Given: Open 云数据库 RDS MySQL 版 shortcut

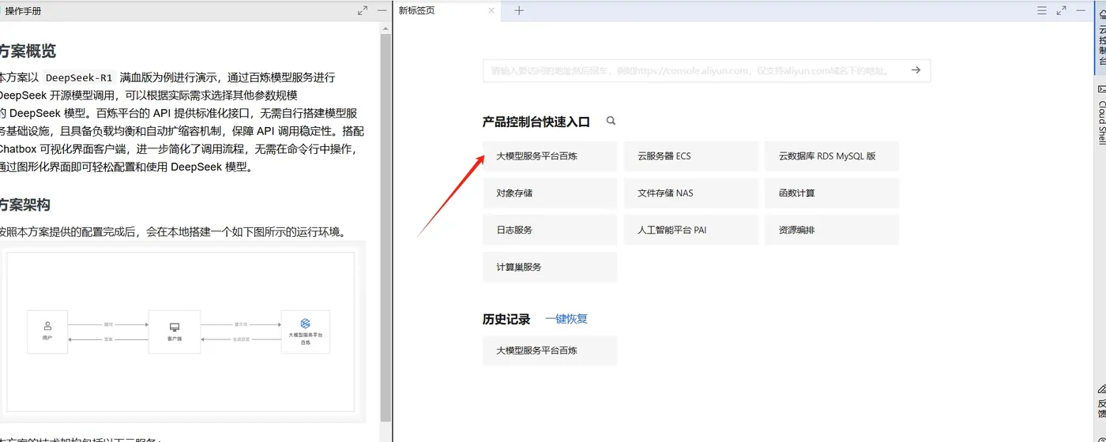Looking at the screenshot, I should click(x=833, y=156).
